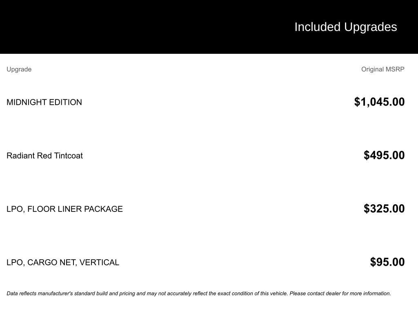Select the Radiant Red Tintcoat upgrade
Screen dimensions: 418x313
coord(44,156)
